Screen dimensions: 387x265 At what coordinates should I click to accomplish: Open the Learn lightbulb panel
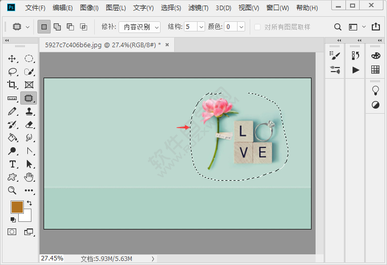pos(375,90)
